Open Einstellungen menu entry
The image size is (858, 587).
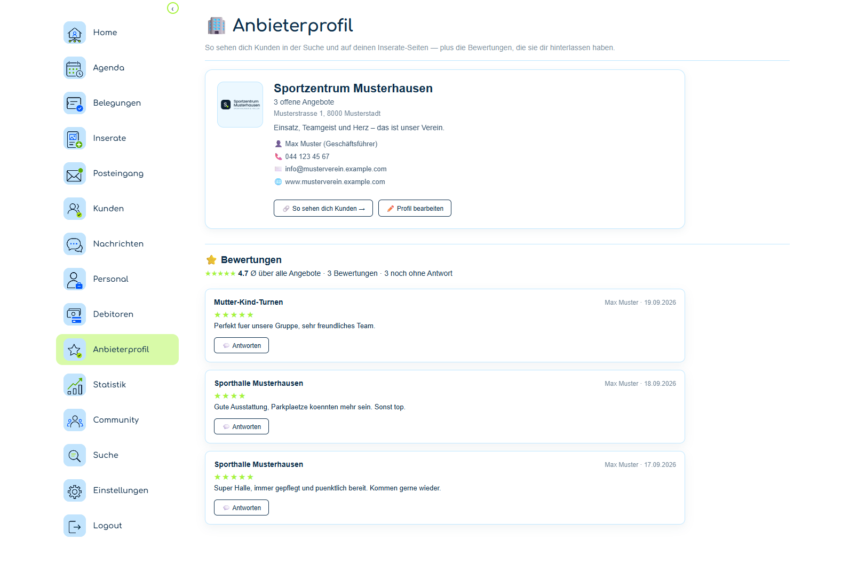coord(121,490)
